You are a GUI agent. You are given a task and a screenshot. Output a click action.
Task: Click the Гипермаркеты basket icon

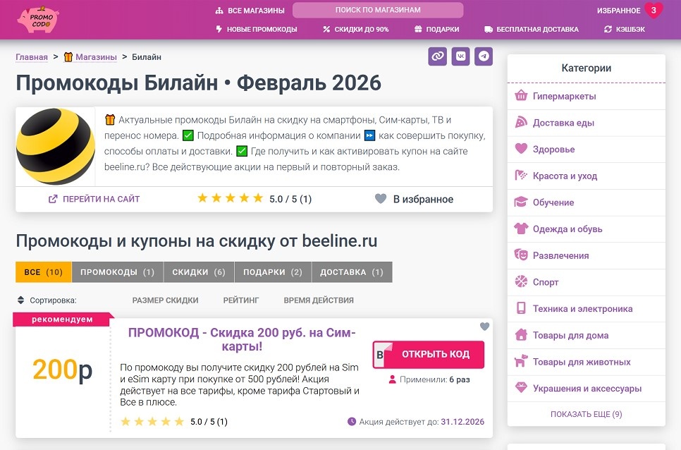521,96
